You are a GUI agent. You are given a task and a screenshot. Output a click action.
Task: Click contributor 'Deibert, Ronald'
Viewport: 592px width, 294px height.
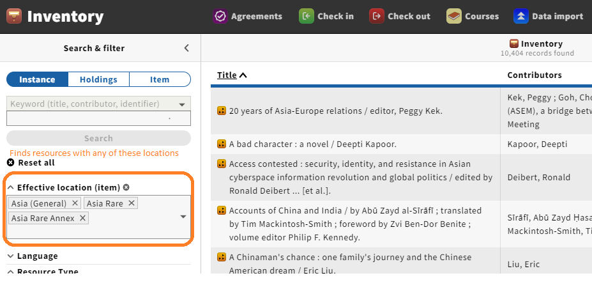(539, 177)
